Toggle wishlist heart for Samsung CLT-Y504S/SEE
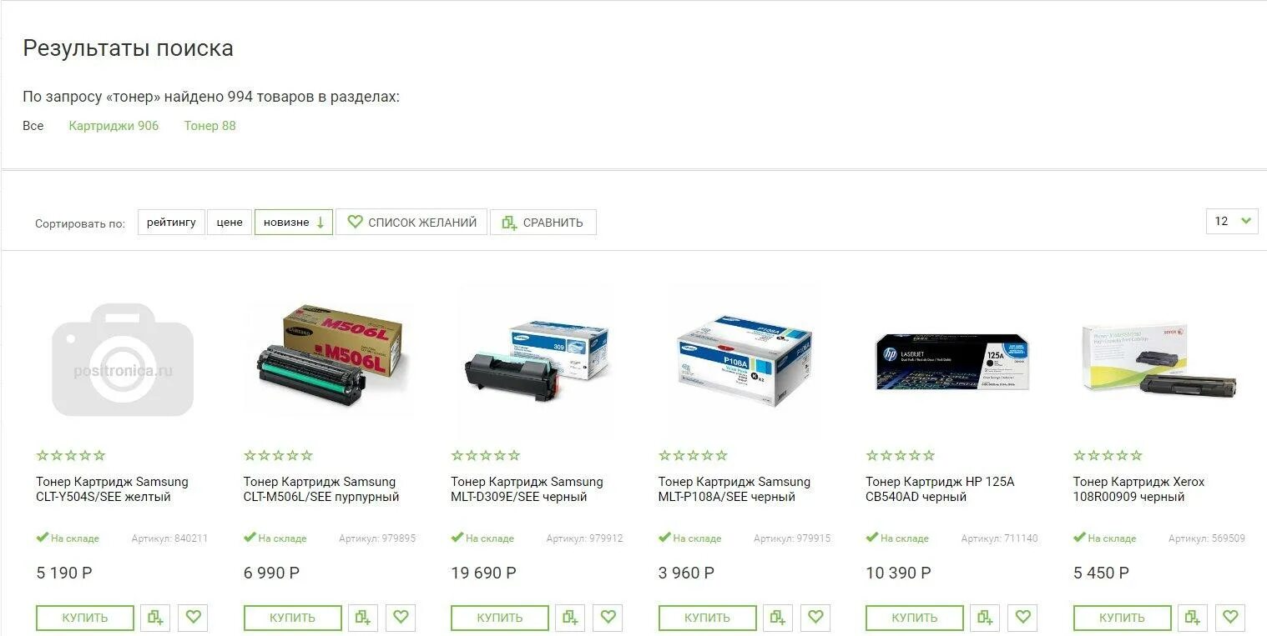Screen dimensions: 1267x636 coord(193,618)
